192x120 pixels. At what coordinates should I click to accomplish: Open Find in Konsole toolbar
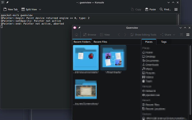pyautogui.click(x=165, y=9)
